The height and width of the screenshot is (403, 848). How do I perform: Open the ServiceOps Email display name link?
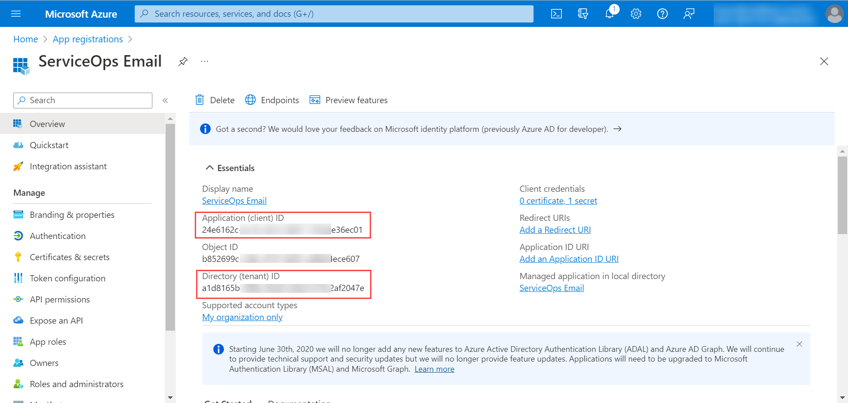[x=234, y=201]
